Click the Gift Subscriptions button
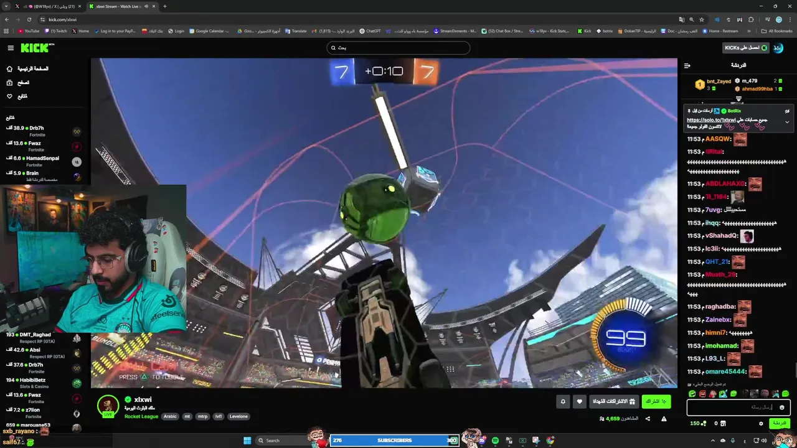The image size is (797, 448). click(x=613, y=401)
